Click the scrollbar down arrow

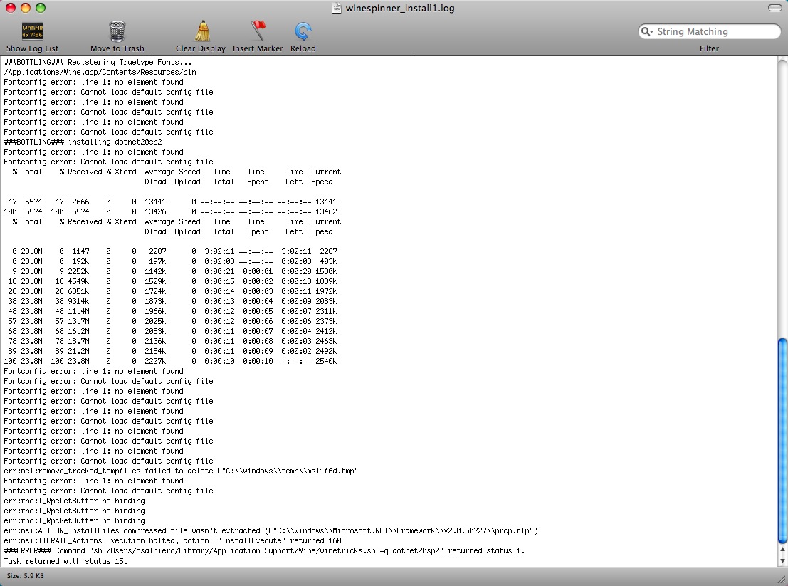pyautogui.click(x=782, y=560)
